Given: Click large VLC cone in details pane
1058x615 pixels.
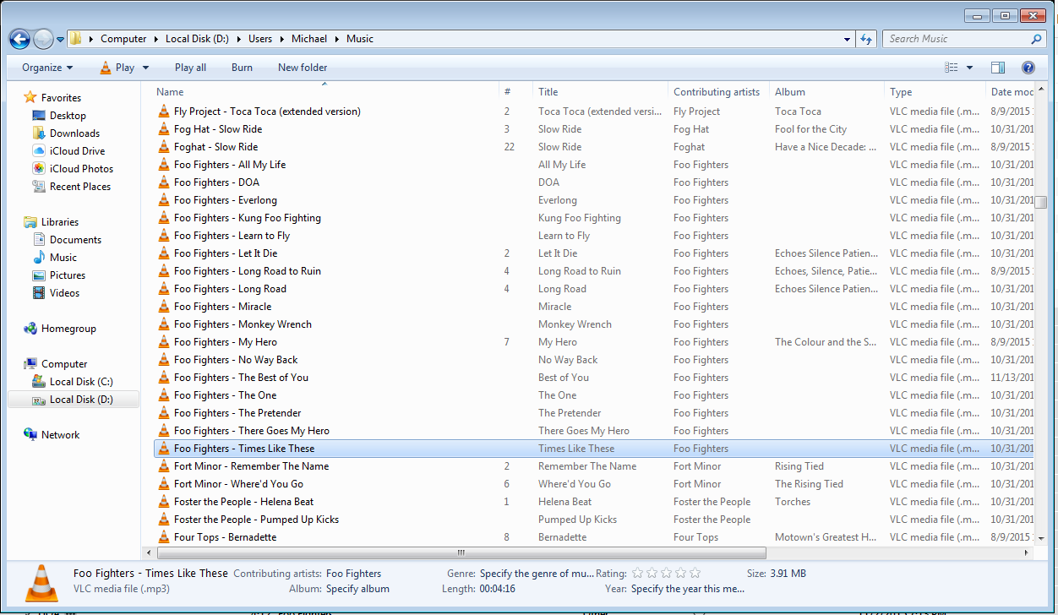Looking at the screenshot, I should tap(40, 583).
